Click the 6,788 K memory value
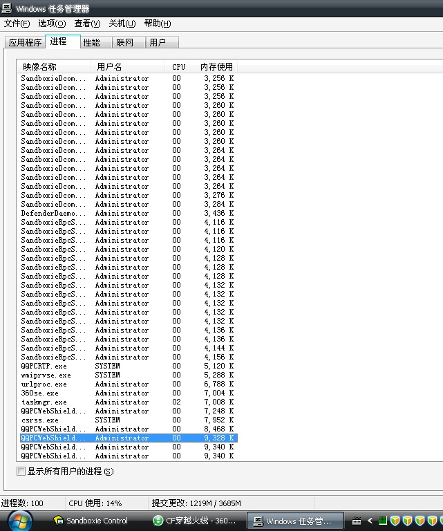 tap(218, 384)
